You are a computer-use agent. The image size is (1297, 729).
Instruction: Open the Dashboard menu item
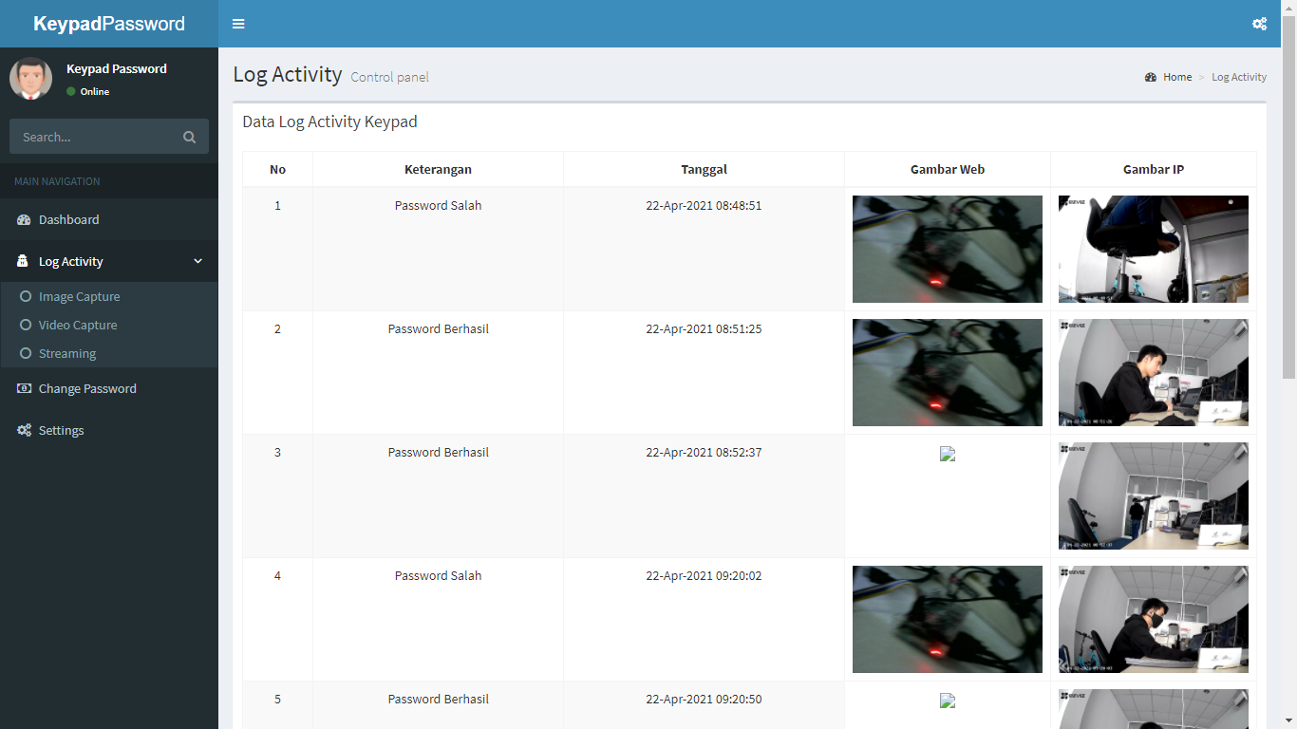(x=68, y=220)
